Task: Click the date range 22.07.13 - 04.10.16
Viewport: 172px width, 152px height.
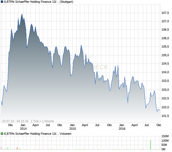Action: coord(15,121)
